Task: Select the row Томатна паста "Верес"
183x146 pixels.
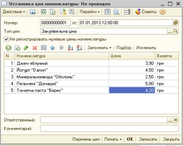Action: (91, 90)
